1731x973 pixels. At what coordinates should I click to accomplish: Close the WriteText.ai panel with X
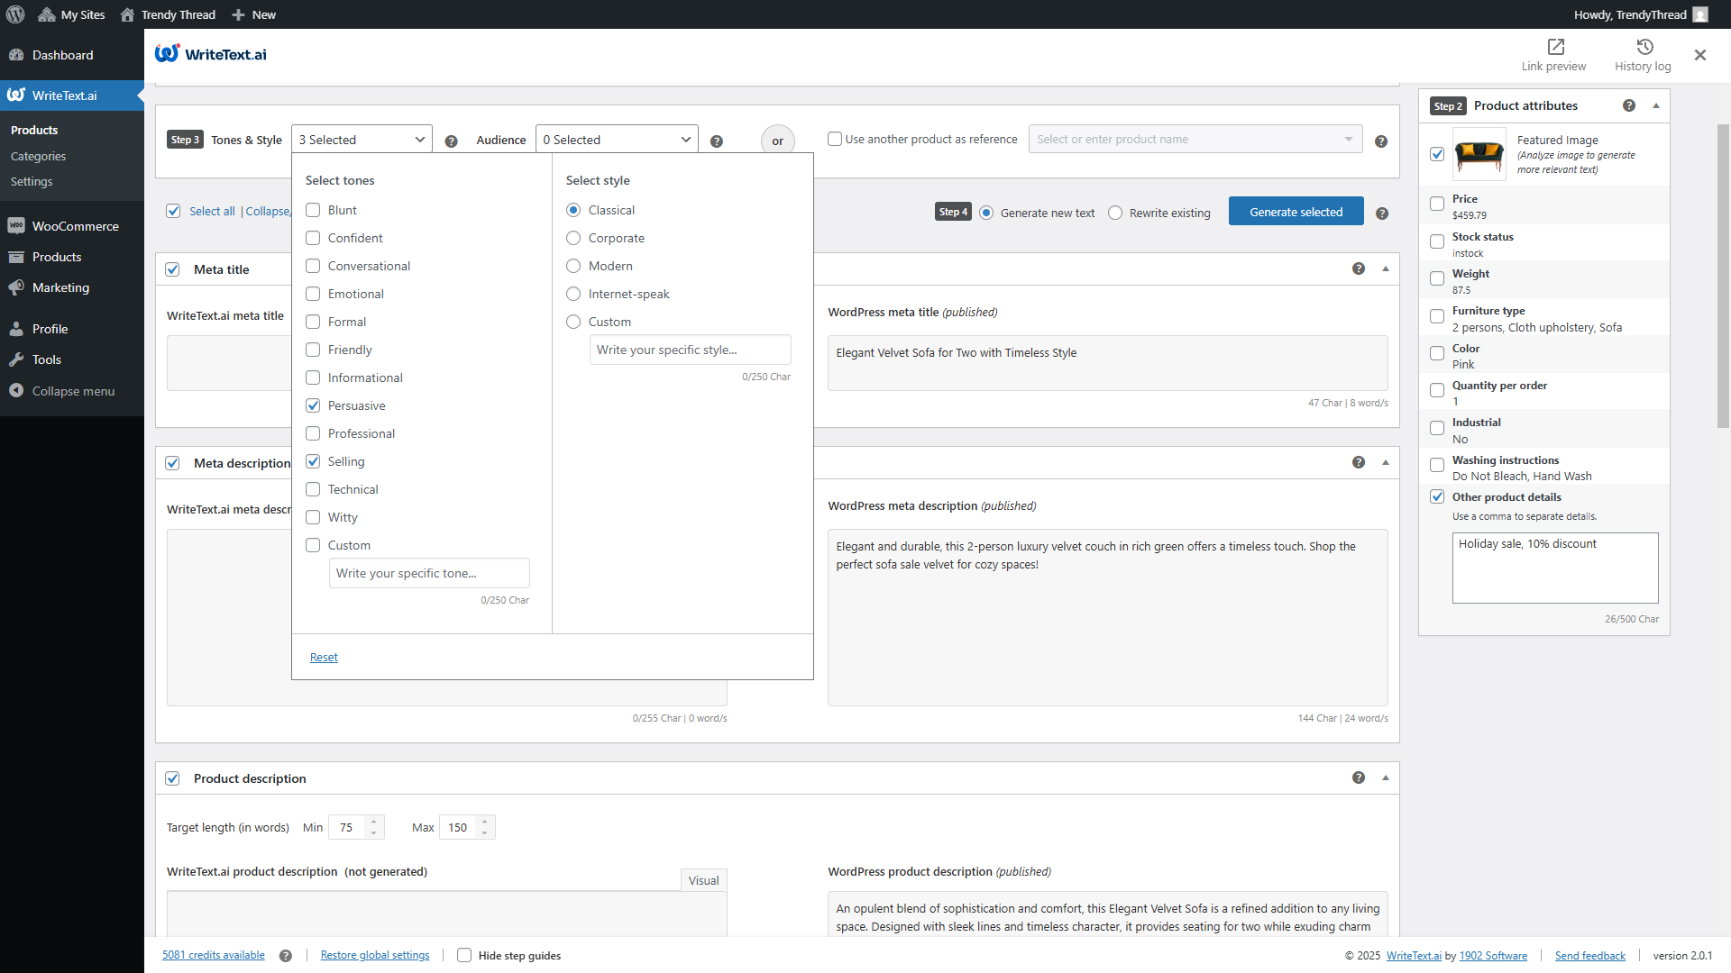click(1700, 55)
